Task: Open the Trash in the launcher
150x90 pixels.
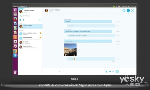Action: pyautogui.click(x=15, y=72)
